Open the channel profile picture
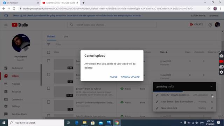Image resolution: width=224 pixels, height=126 pixels. click(21, 43)
